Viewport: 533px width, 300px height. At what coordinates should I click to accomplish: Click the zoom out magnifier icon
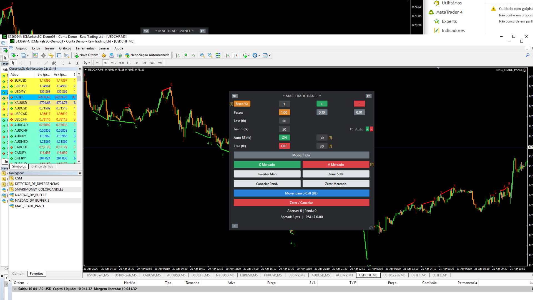(210, 55)
